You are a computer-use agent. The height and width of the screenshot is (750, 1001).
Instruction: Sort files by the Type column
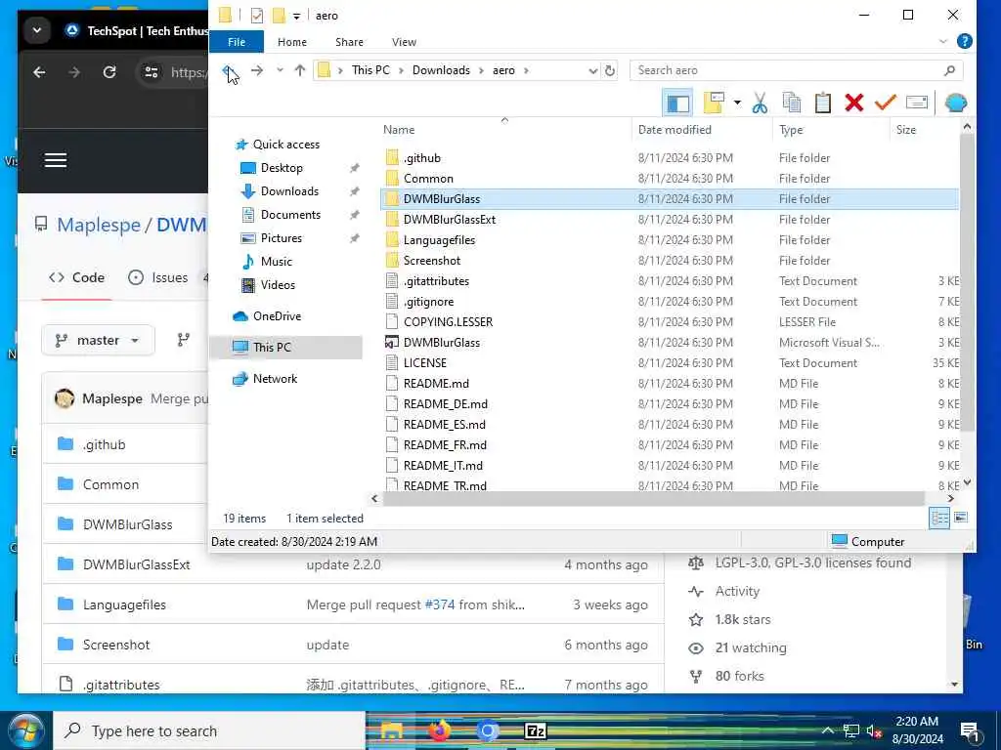791,130
